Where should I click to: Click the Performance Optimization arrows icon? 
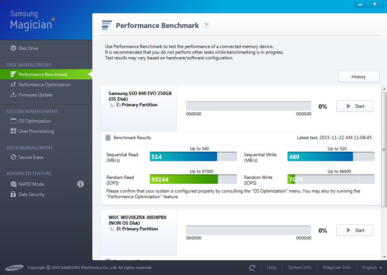[13, 85]
